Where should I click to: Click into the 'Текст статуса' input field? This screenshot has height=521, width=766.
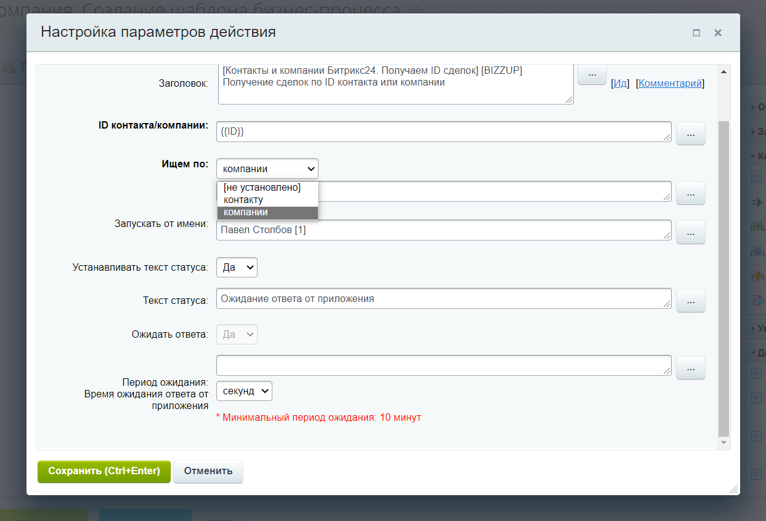pos(444,299)
